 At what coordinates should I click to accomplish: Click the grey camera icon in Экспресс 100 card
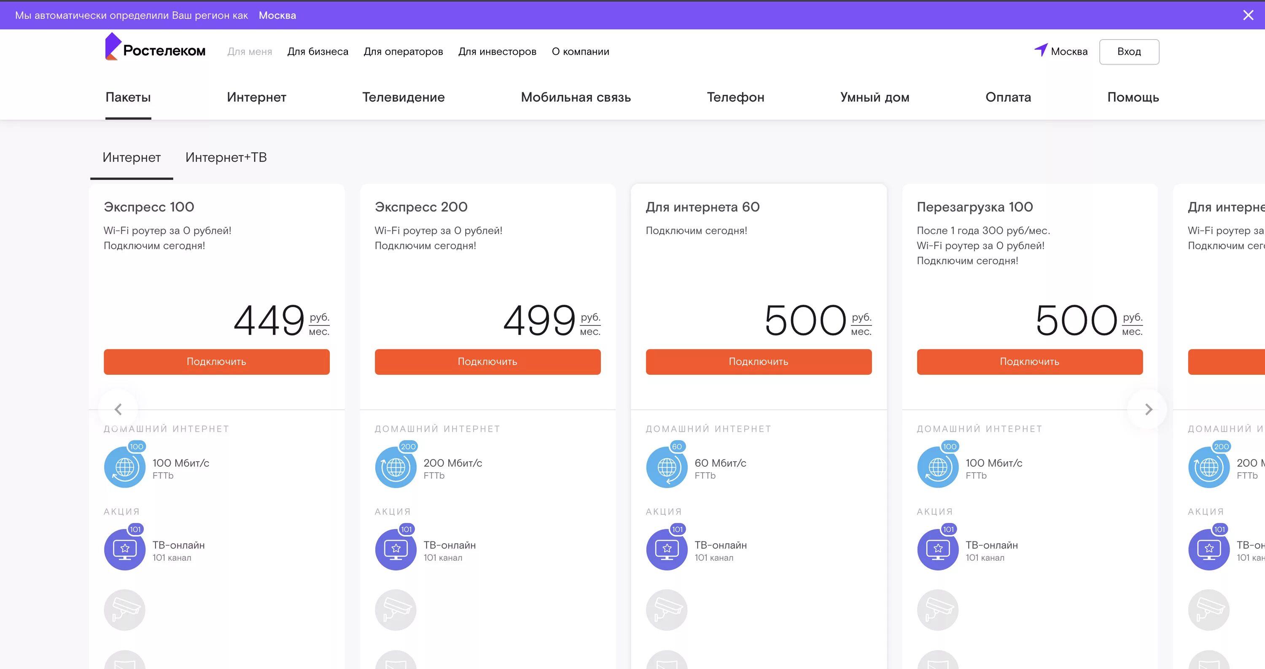[125, 610]
